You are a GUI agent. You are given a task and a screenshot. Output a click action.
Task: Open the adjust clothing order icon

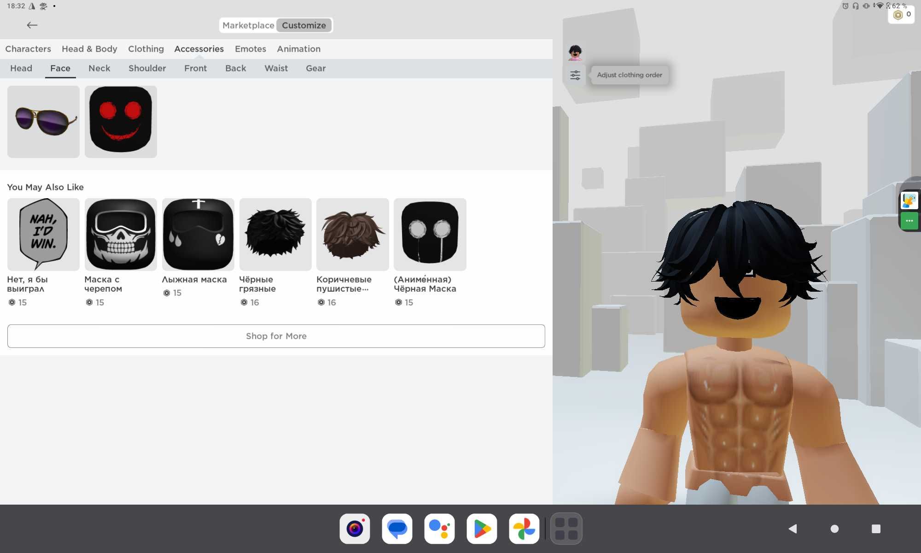coord(574,74)
